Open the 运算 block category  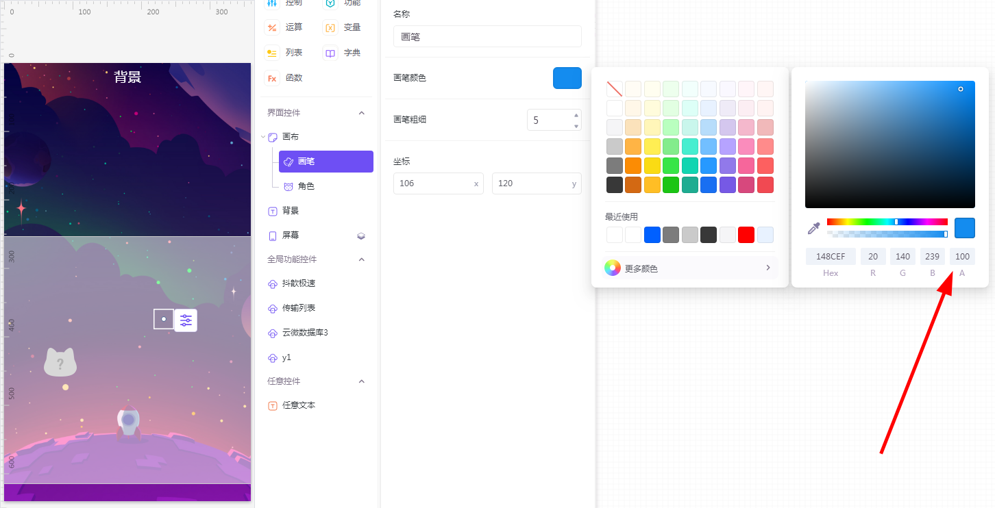[285, 27]
